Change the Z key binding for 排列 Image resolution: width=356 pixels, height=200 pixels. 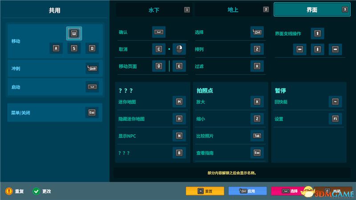click(x=257, y=49)
